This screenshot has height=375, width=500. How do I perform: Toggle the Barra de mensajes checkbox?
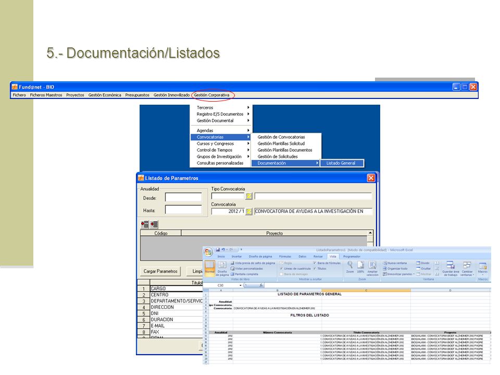coord(281,274)
